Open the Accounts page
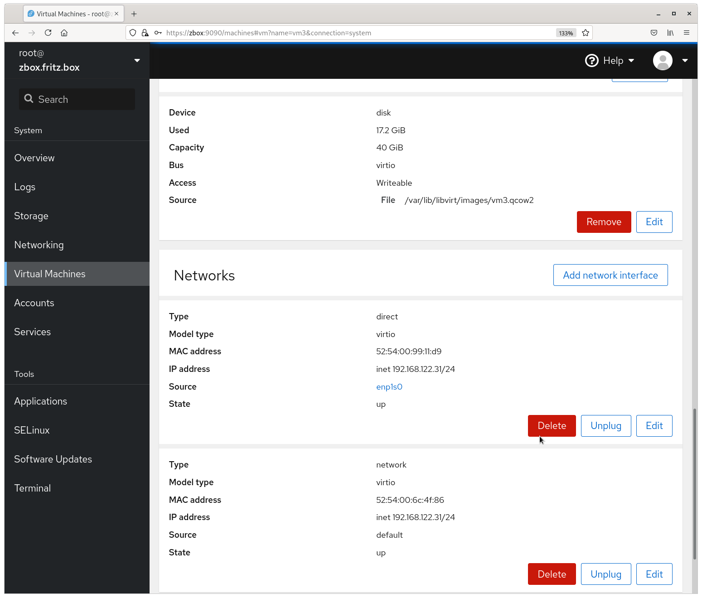This screenshot has height=598, width=702. 77,303
